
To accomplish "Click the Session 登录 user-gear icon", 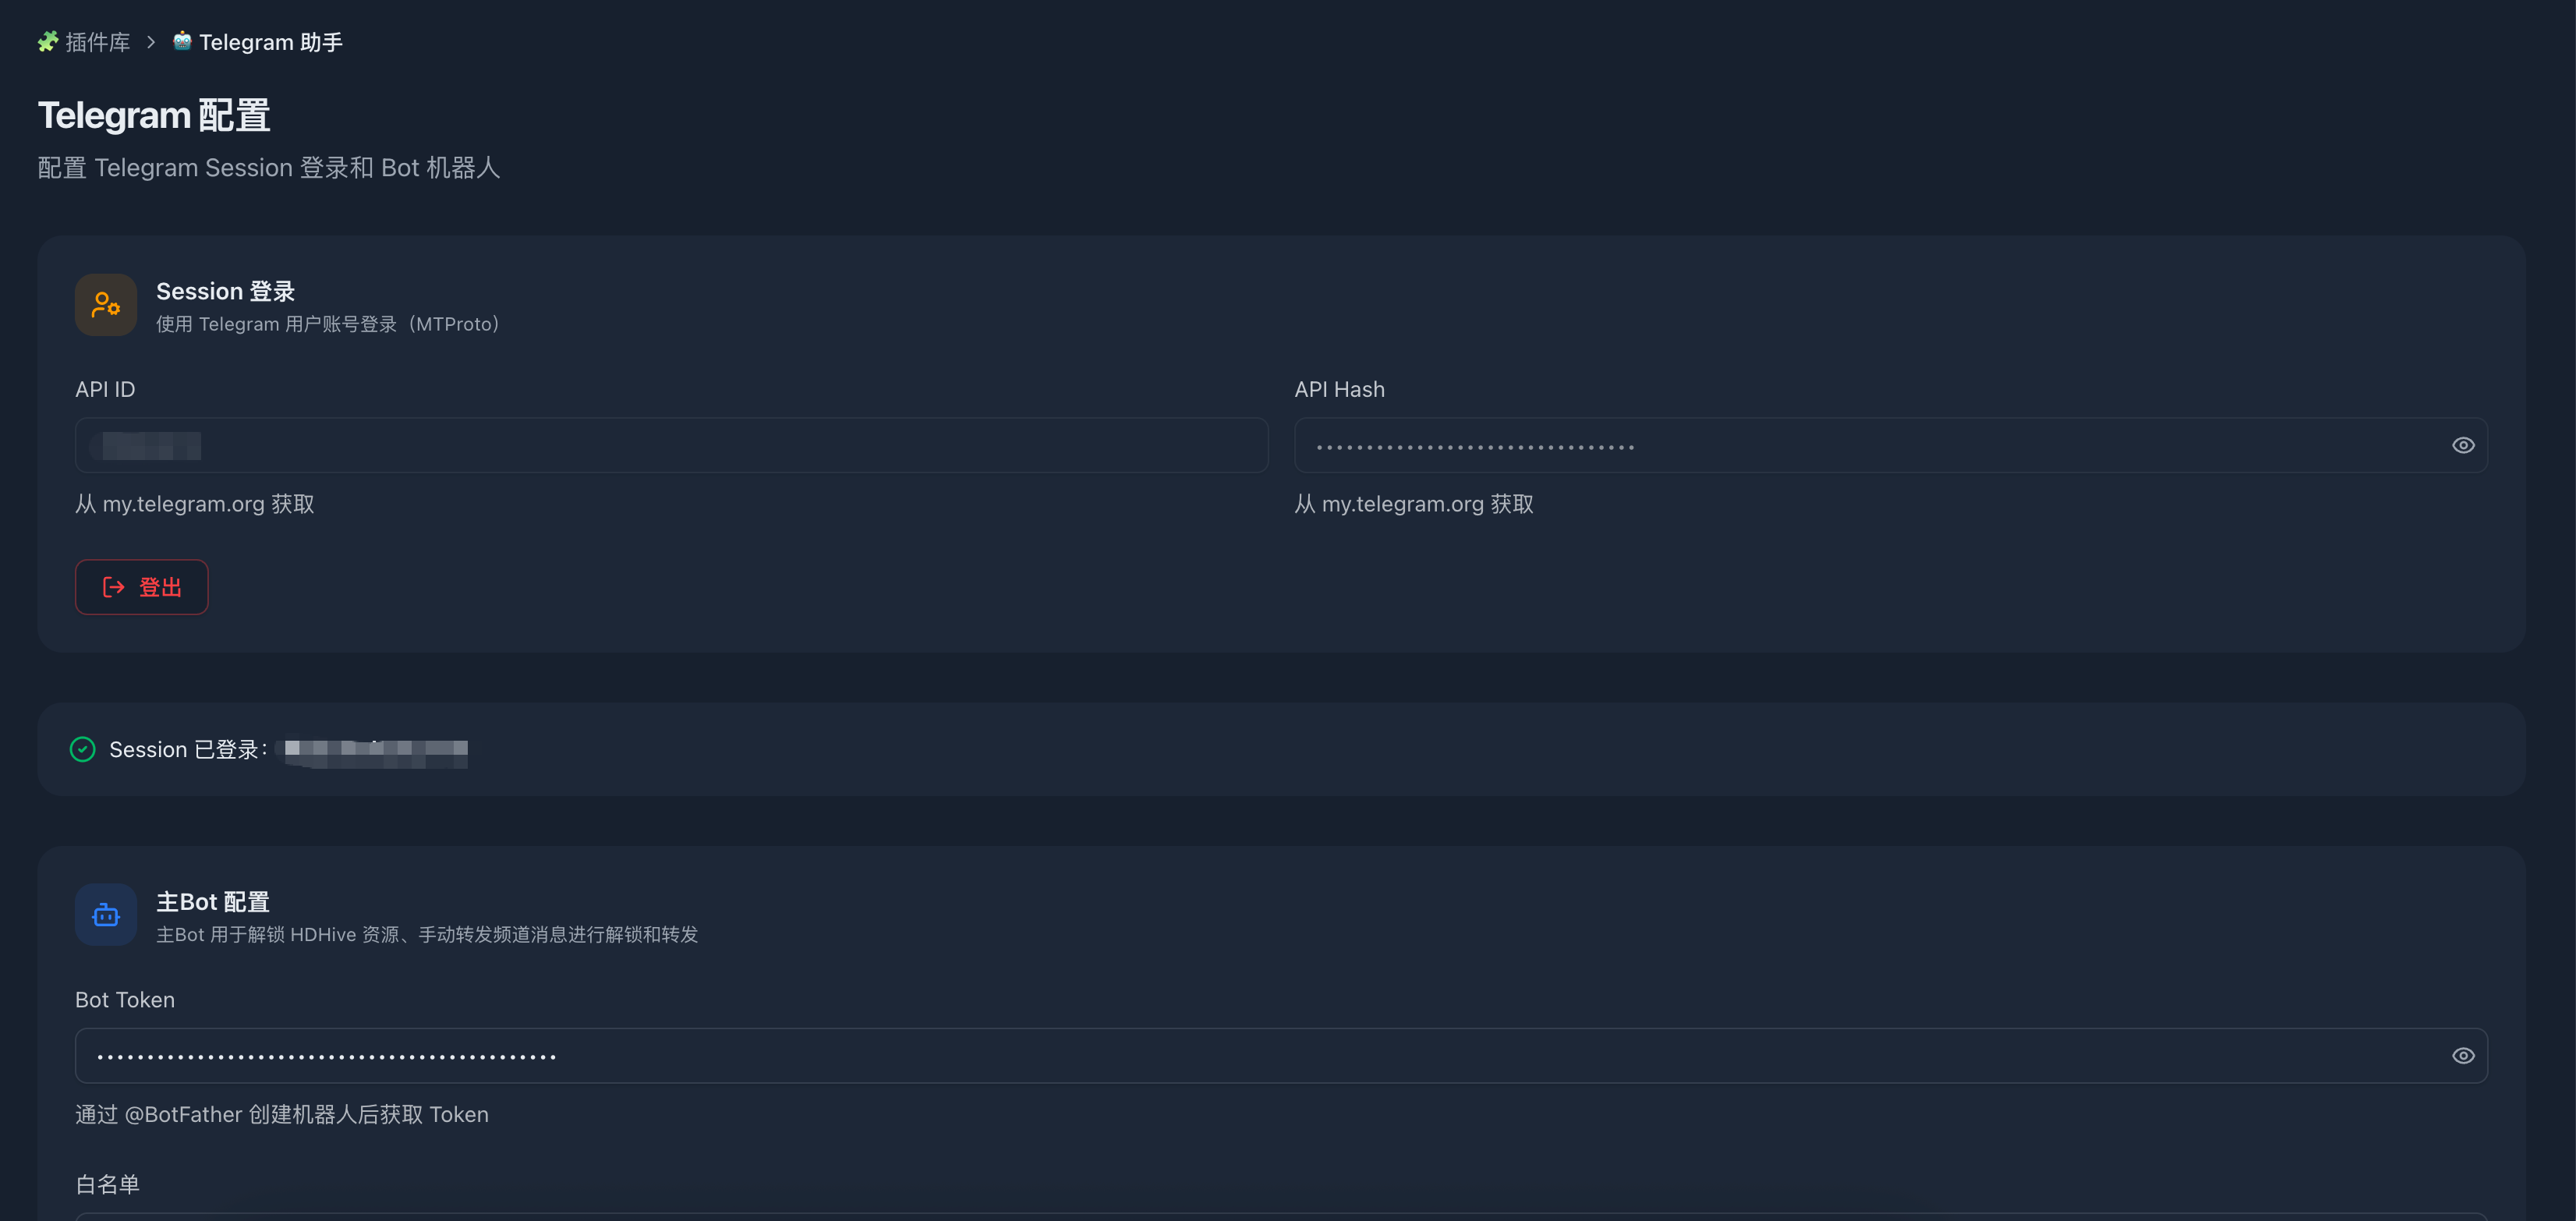I will [106, 305].
